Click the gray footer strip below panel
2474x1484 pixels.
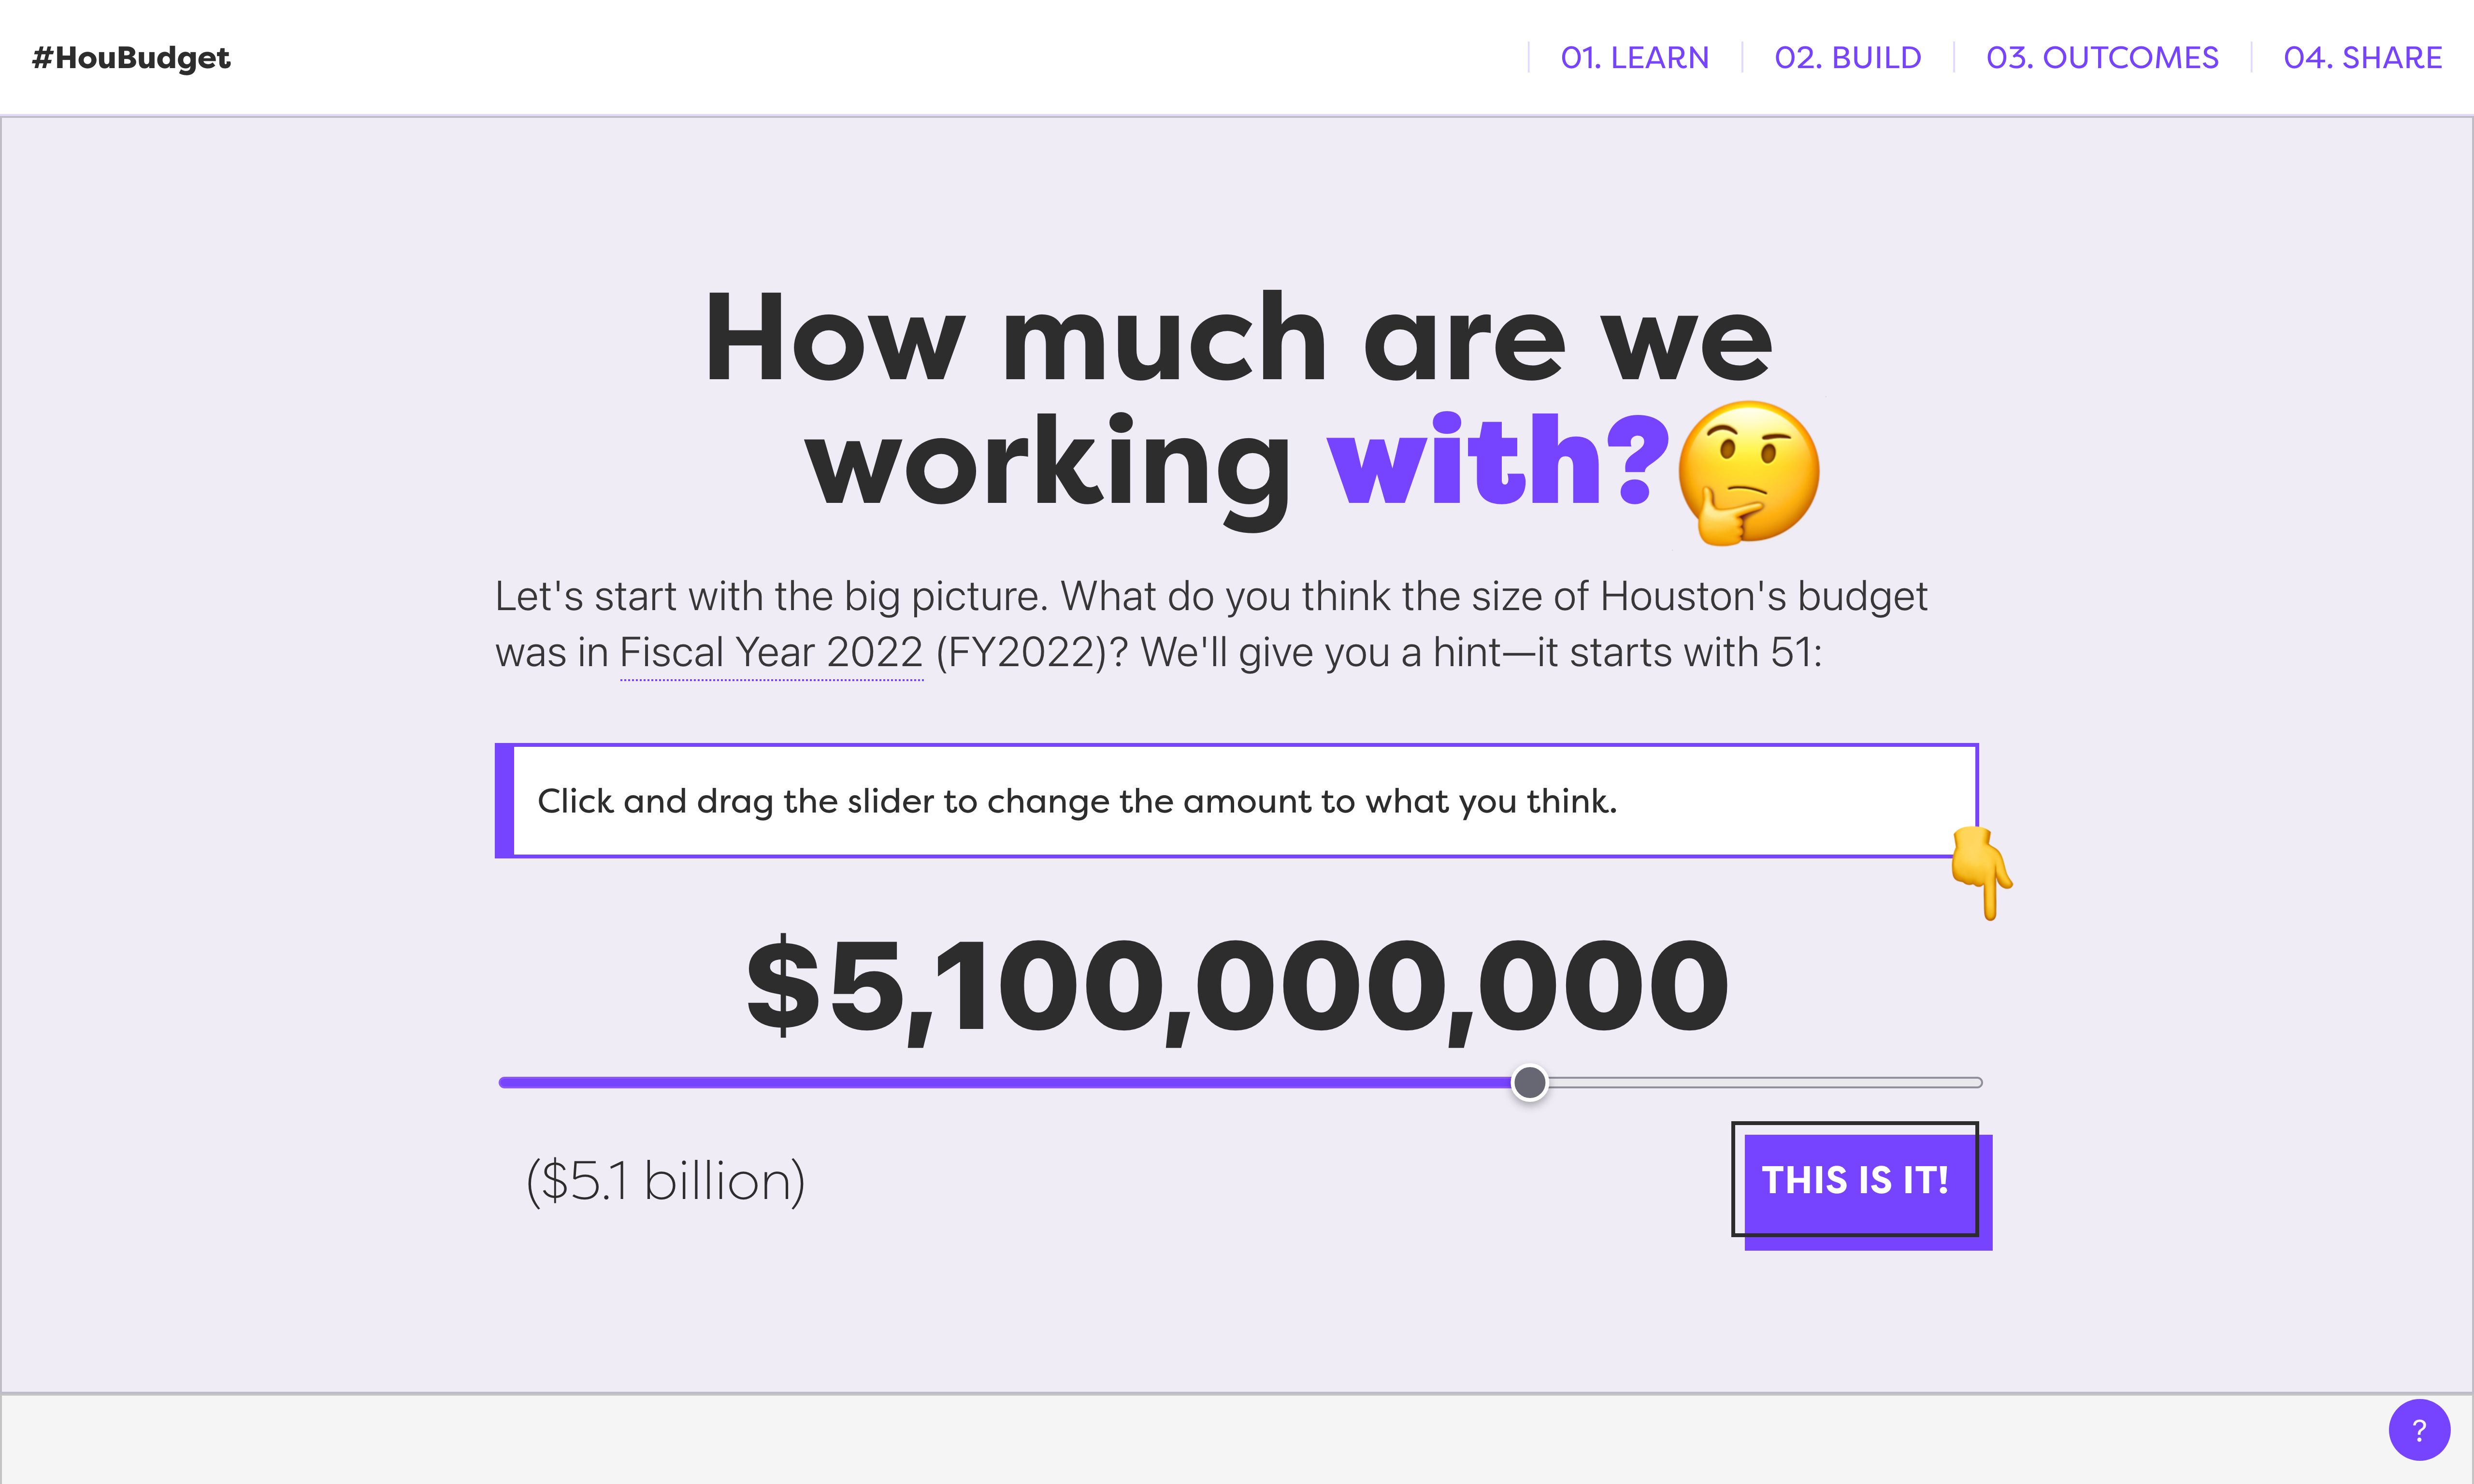[1190, 1440]
